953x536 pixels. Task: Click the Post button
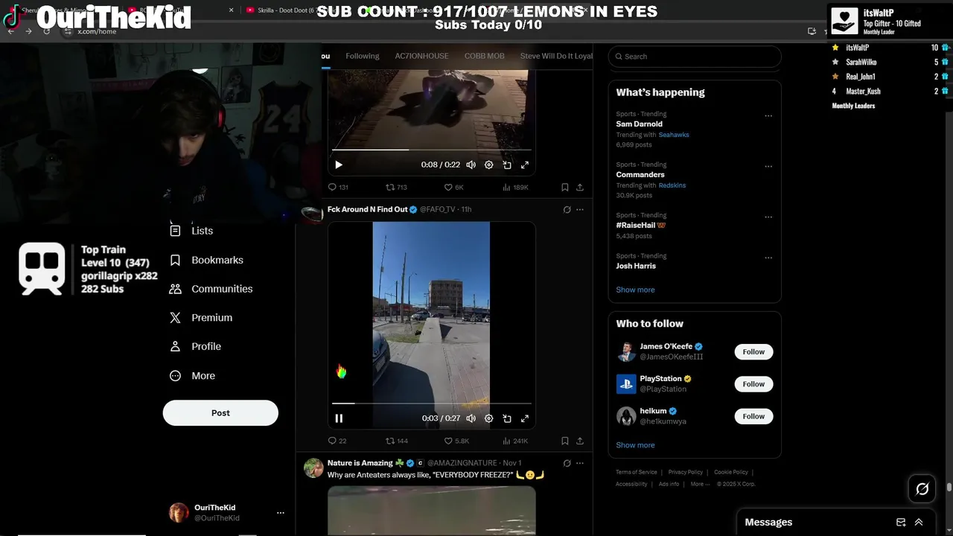pos(220,413)
